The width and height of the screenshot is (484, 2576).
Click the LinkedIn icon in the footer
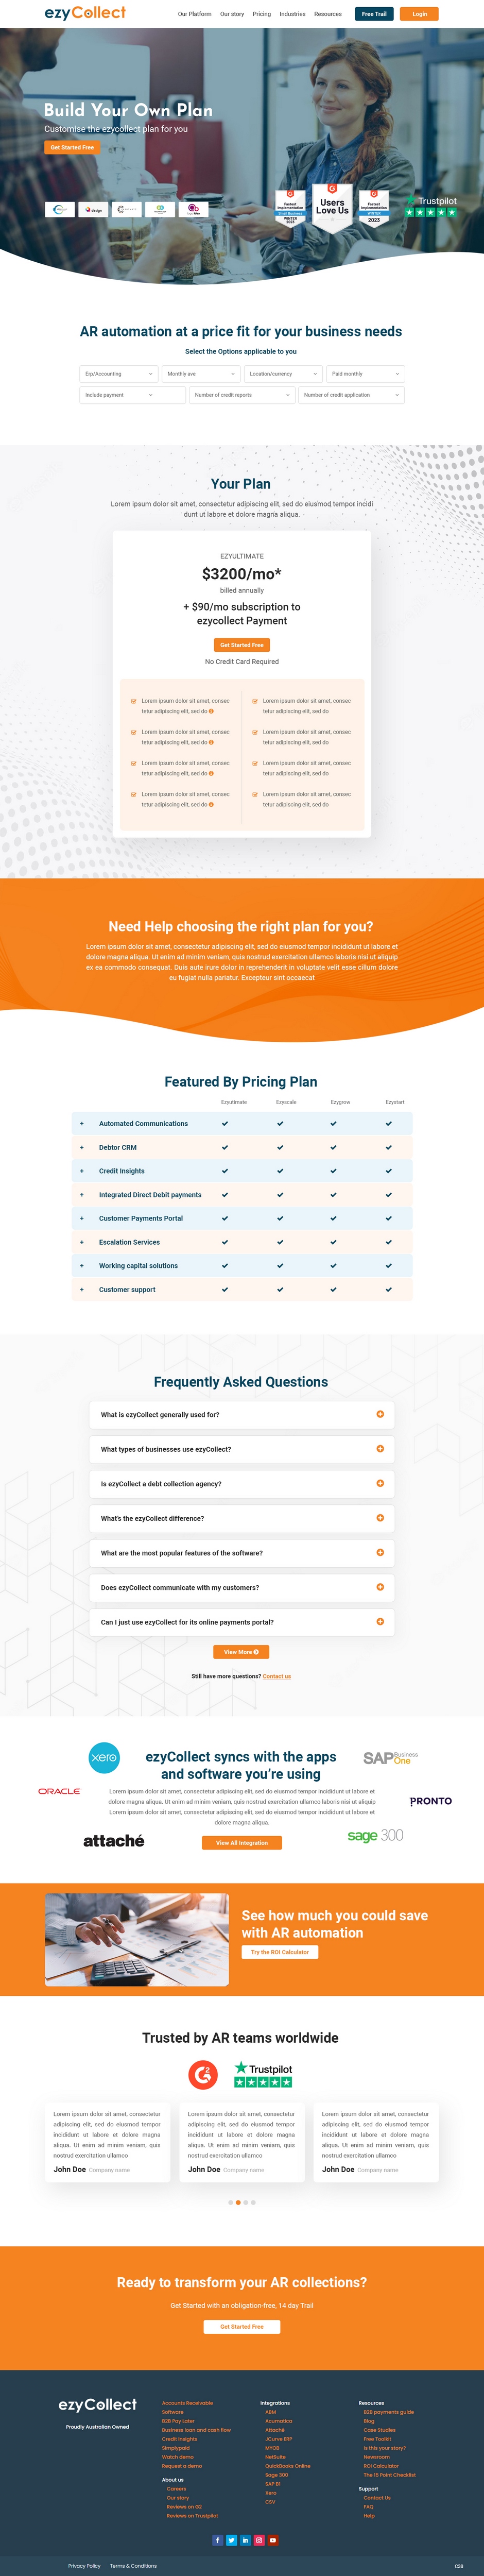point(245,2540)
